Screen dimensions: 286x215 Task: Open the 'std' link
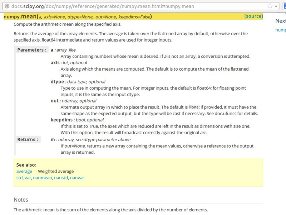tap(19, 178)
